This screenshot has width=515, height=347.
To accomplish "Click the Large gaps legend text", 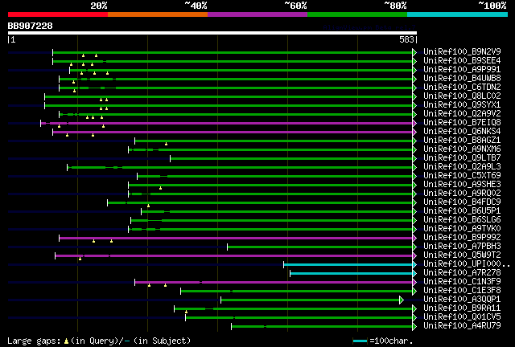I will click(99, 341).
